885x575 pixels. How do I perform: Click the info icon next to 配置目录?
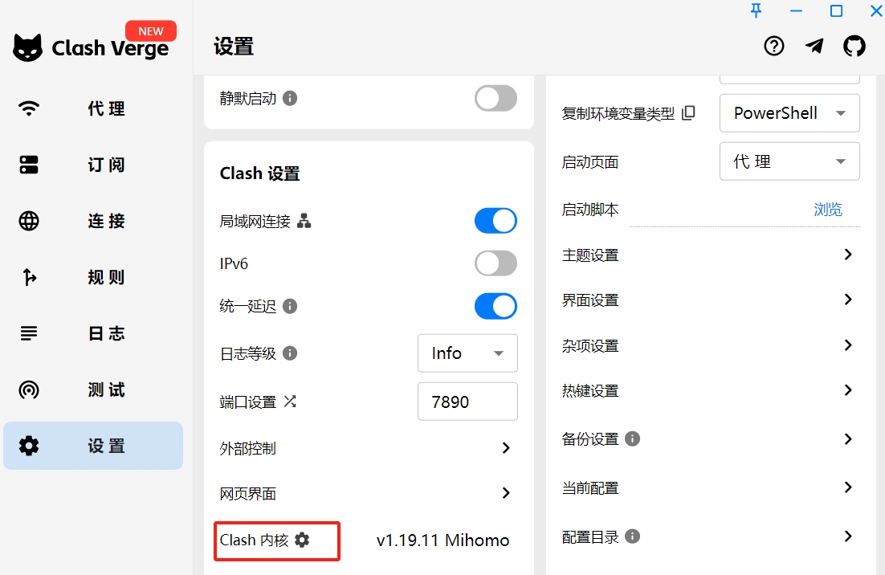(632, 536)
